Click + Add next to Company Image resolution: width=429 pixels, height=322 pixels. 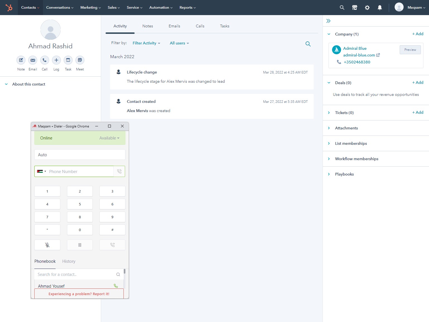tap(418, 34)
